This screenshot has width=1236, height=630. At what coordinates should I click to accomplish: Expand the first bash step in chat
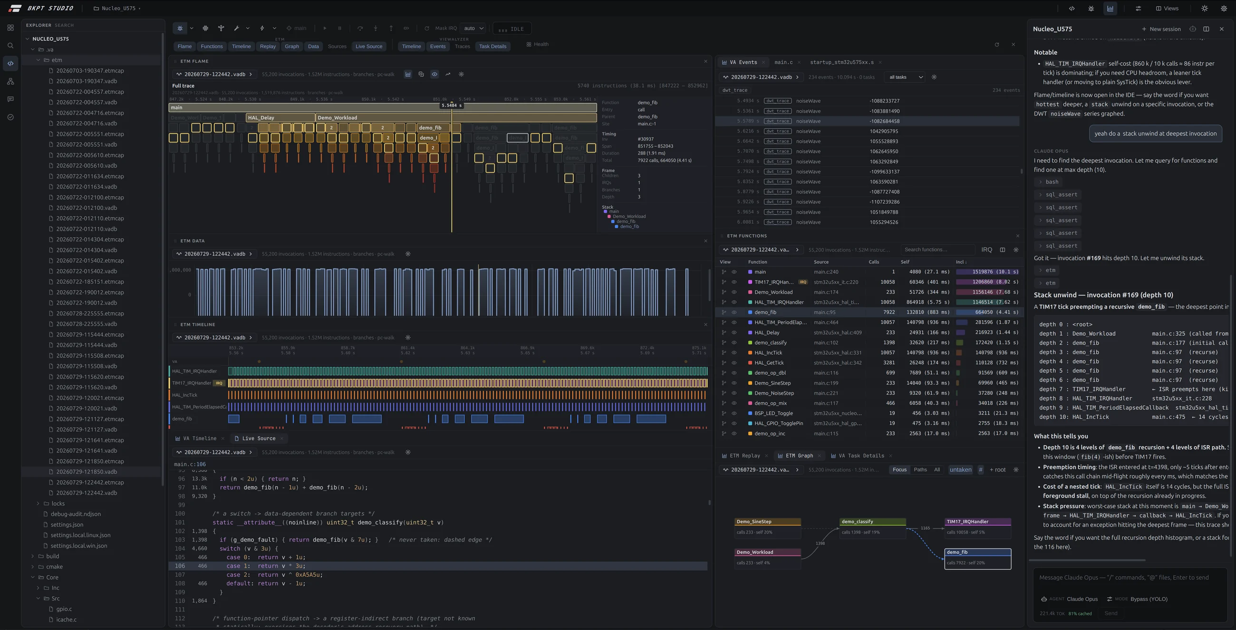coord(1048,181)
